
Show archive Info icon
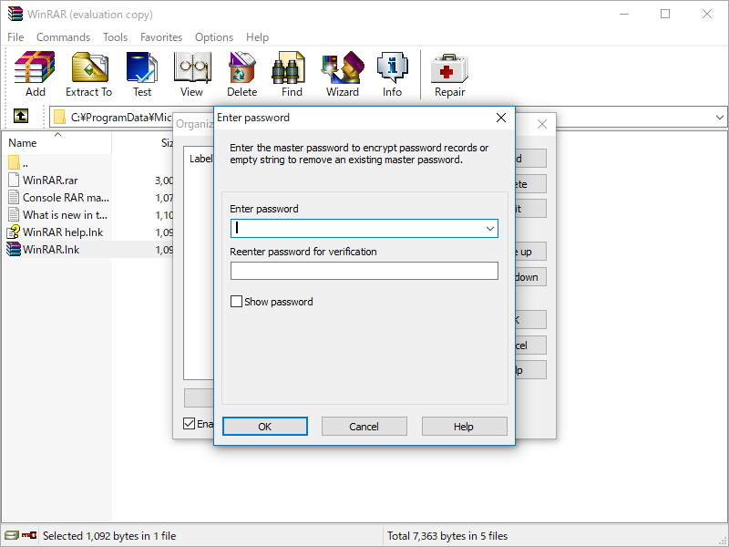393,67
